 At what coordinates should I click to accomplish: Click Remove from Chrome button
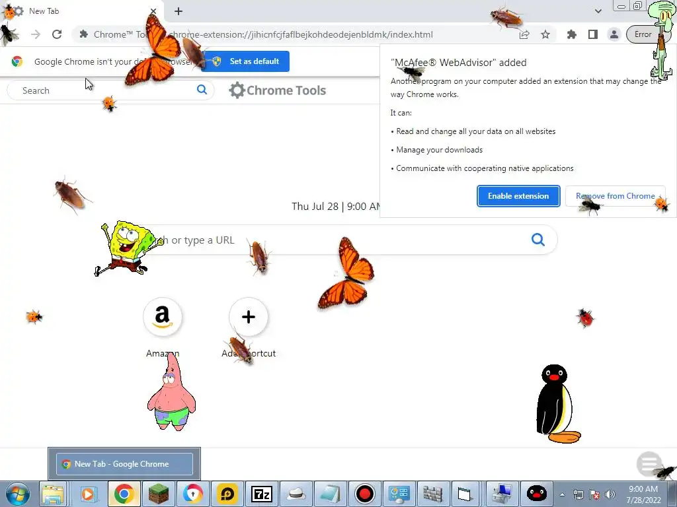point(616,196)
